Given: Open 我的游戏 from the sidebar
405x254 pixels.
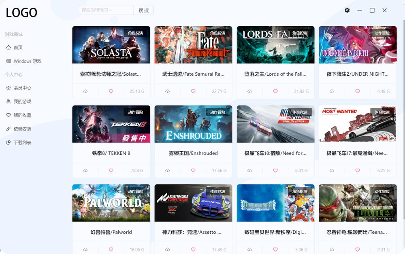Looking at the screenshot, I should tap(22, 102).
